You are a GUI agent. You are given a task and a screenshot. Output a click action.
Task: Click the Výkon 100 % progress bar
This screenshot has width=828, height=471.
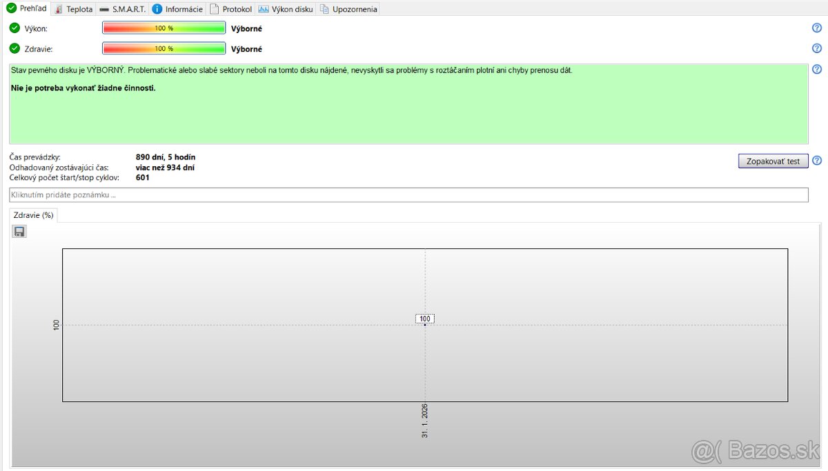164,28
